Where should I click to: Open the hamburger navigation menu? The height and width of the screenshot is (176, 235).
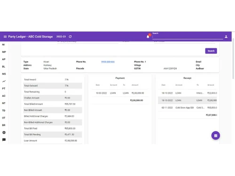(5, 37)
